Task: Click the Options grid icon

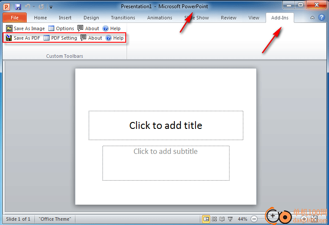Action: tap(51, 28)
